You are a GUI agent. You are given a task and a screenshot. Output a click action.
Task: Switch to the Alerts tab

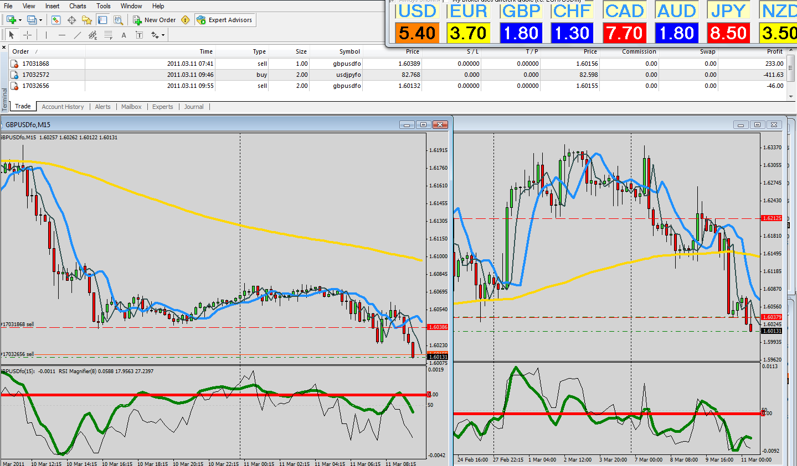(x=102, y=107)
